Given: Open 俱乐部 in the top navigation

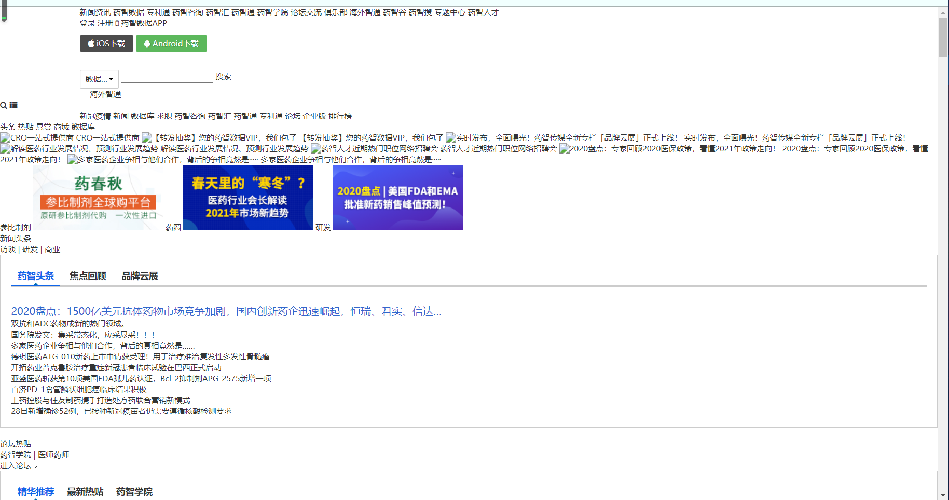Looking at the screenshot, I should [336, 12].
